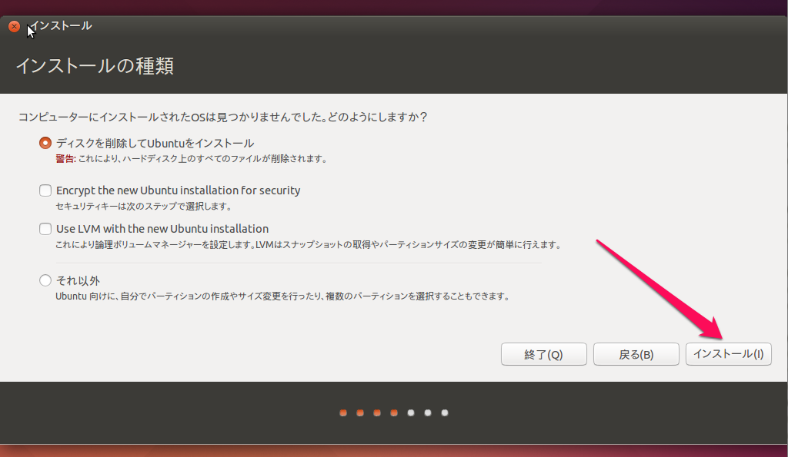Screen dimensions: 788x457
Task: Click the 'セキュリティキーは次のステップで選択します。' description
Action: [x=143, y=206]
